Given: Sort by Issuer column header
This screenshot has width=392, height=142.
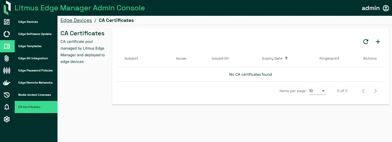Looking at the screenshot, I should 181,58.
